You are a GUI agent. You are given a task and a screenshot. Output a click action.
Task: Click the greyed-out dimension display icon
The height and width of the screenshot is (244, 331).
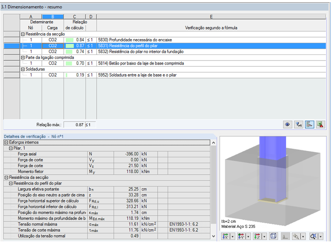tap(285, 237)
